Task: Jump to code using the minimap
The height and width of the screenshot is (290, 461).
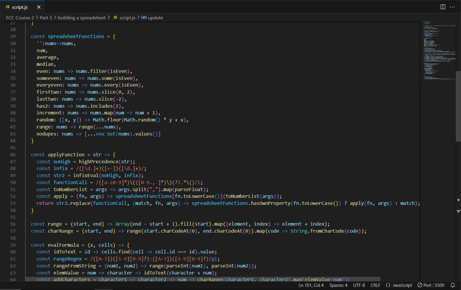Action: tap(438, 50)
